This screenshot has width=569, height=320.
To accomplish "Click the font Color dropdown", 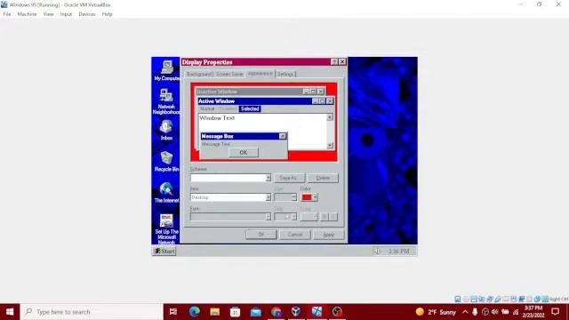I will point(309,217).
